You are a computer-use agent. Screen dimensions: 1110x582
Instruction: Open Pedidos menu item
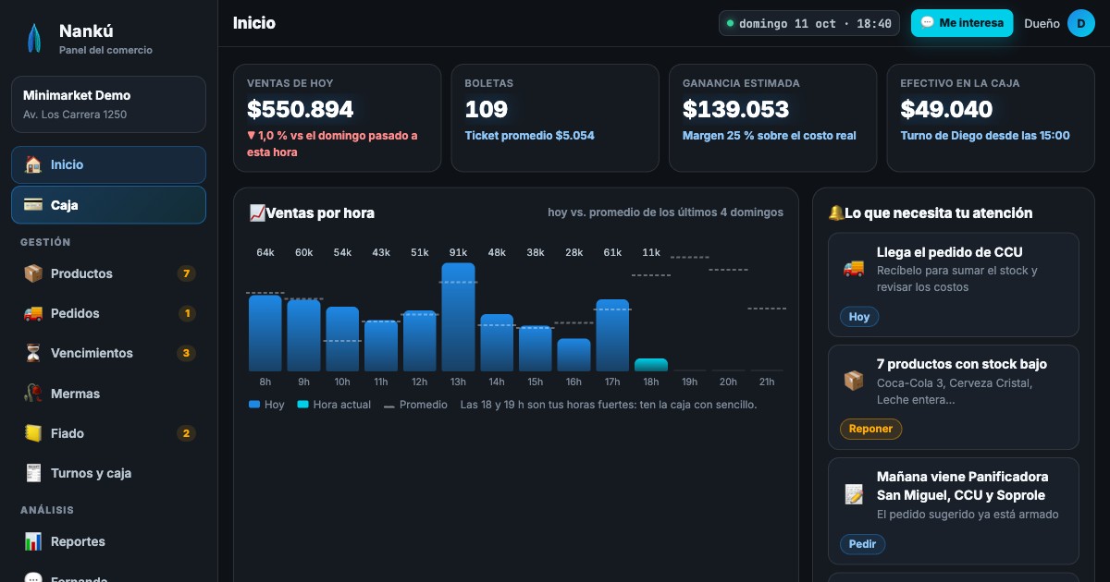(x=108, y=313)
